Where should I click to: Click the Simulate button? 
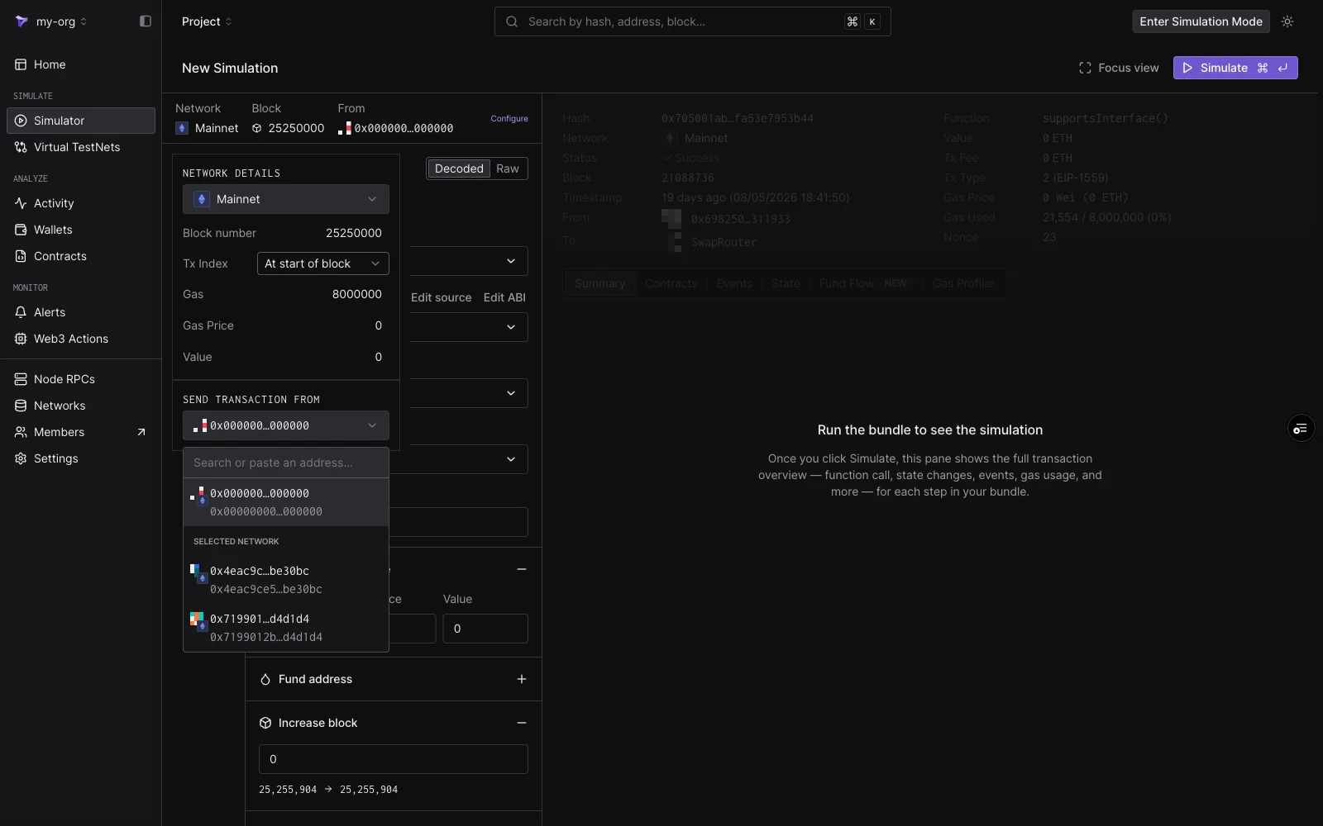pos(1235,68)
